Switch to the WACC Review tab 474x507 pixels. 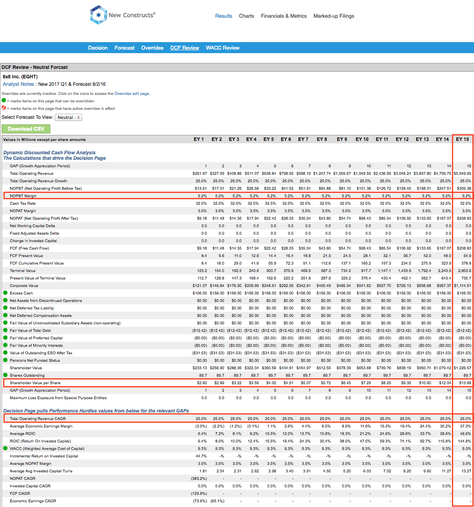pyautogui.click(x=223, y=48)
